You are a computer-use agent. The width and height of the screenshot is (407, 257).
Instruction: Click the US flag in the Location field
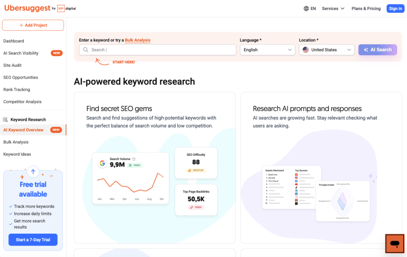point(306,50)
